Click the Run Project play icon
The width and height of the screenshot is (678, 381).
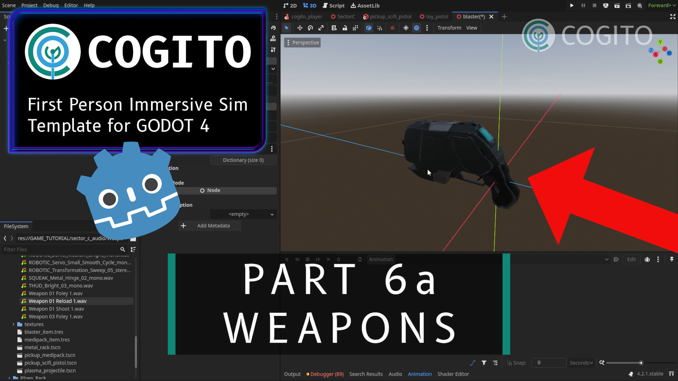click(x=572, y=6)
